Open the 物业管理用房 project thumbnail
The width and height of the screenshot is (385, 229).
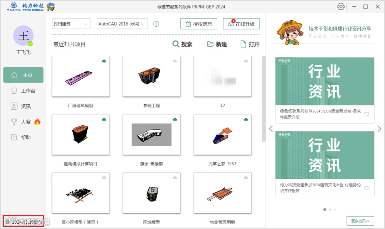223,193
